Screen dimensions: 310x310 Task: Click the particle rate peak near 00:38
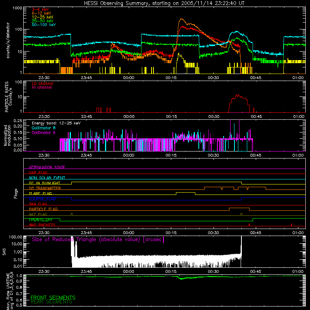click(x=238, y=95)
